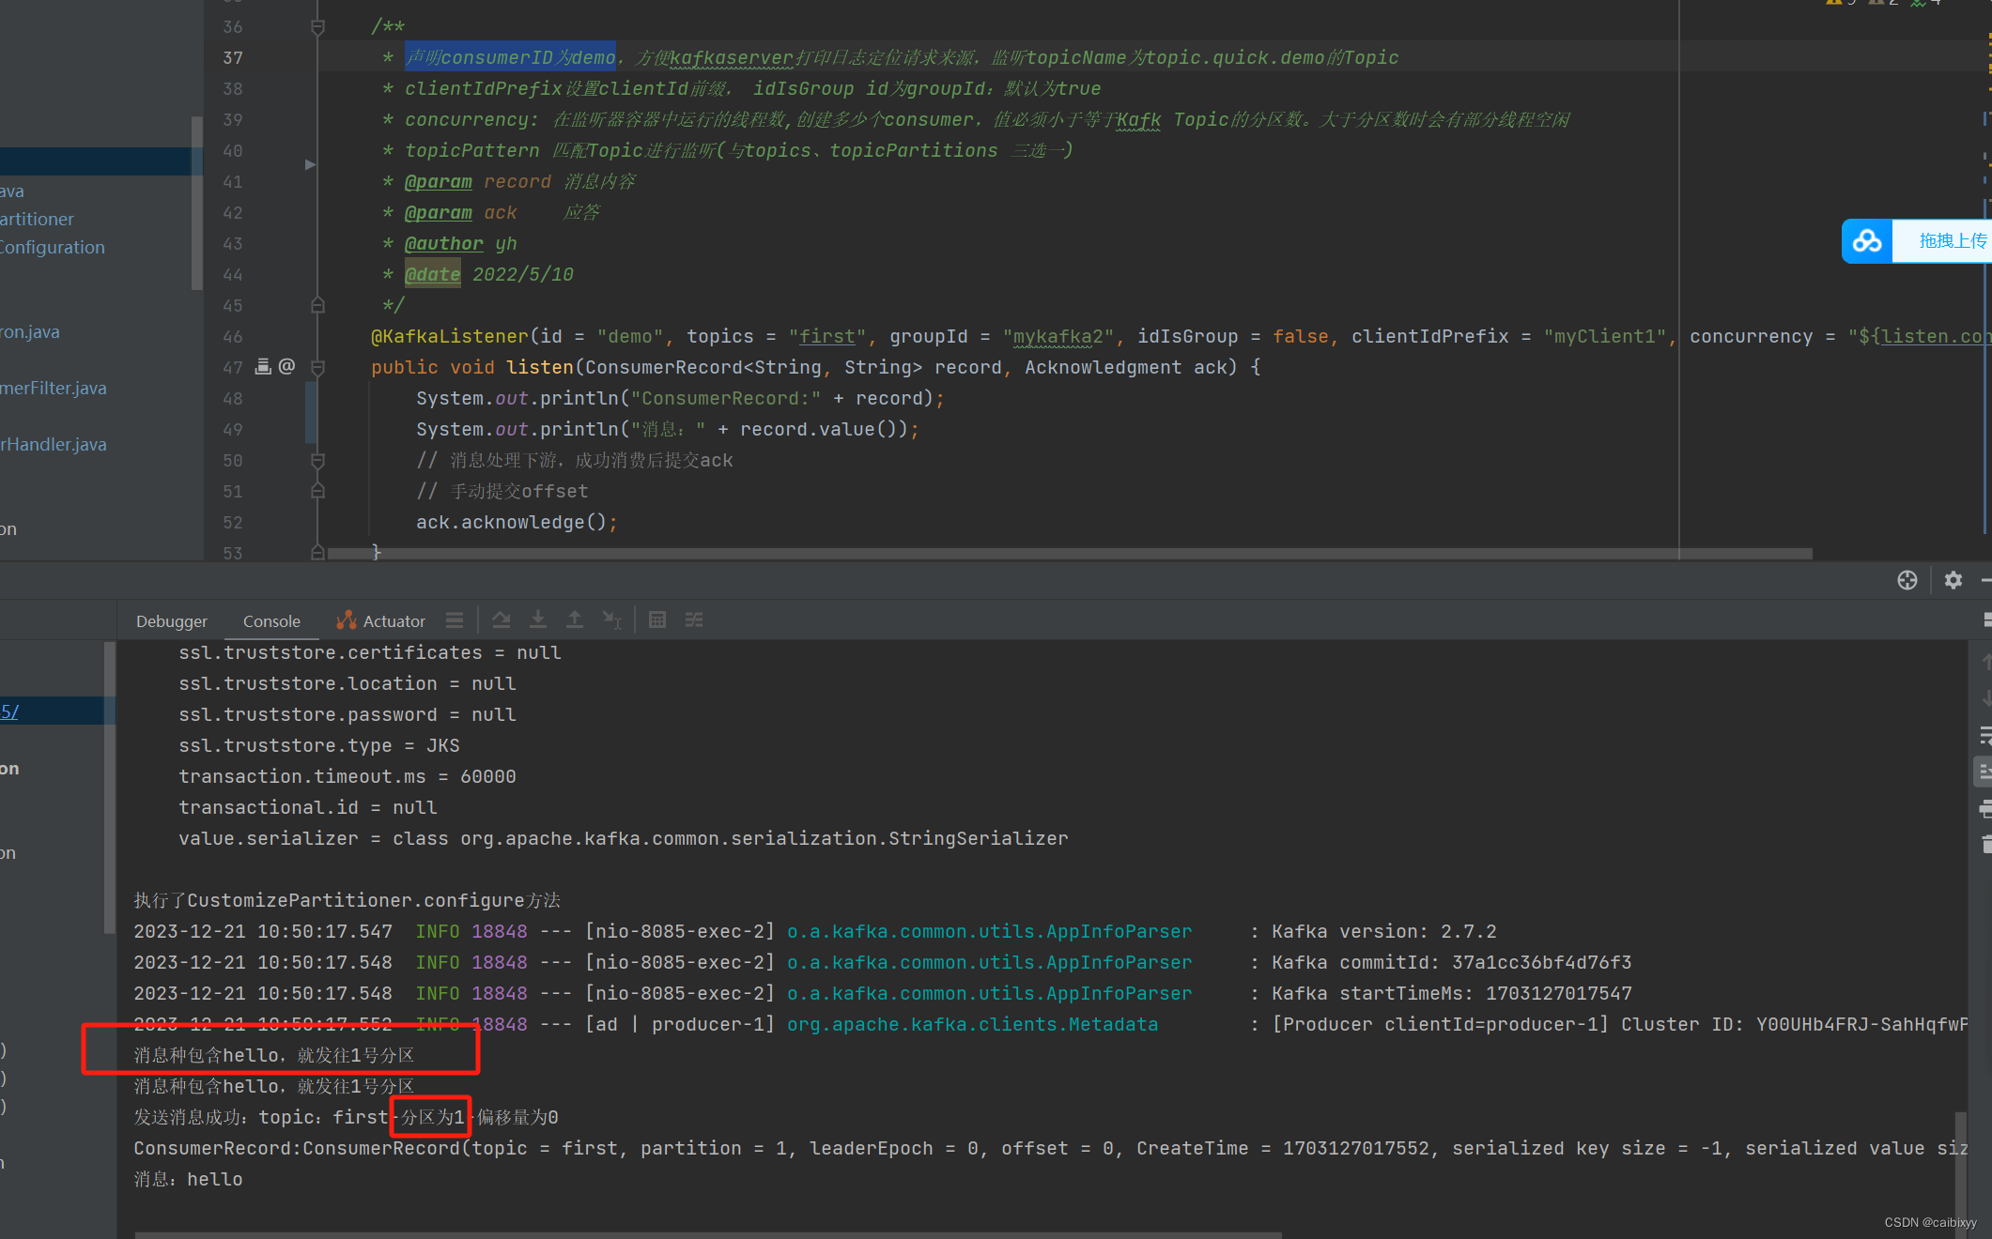Click the @date Javadoc tag
The width and height of the screenshot is (1992, 1239).
coord(432,274)
